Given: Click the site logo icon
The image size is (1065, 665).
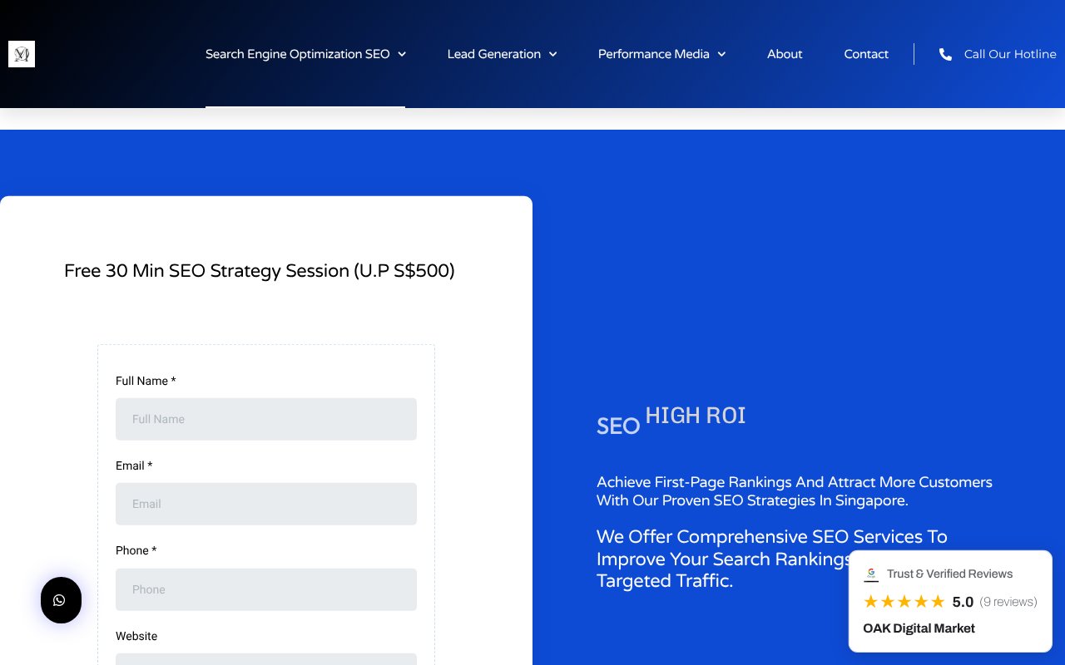Looking at the screenshot, I should click(21, 53).
